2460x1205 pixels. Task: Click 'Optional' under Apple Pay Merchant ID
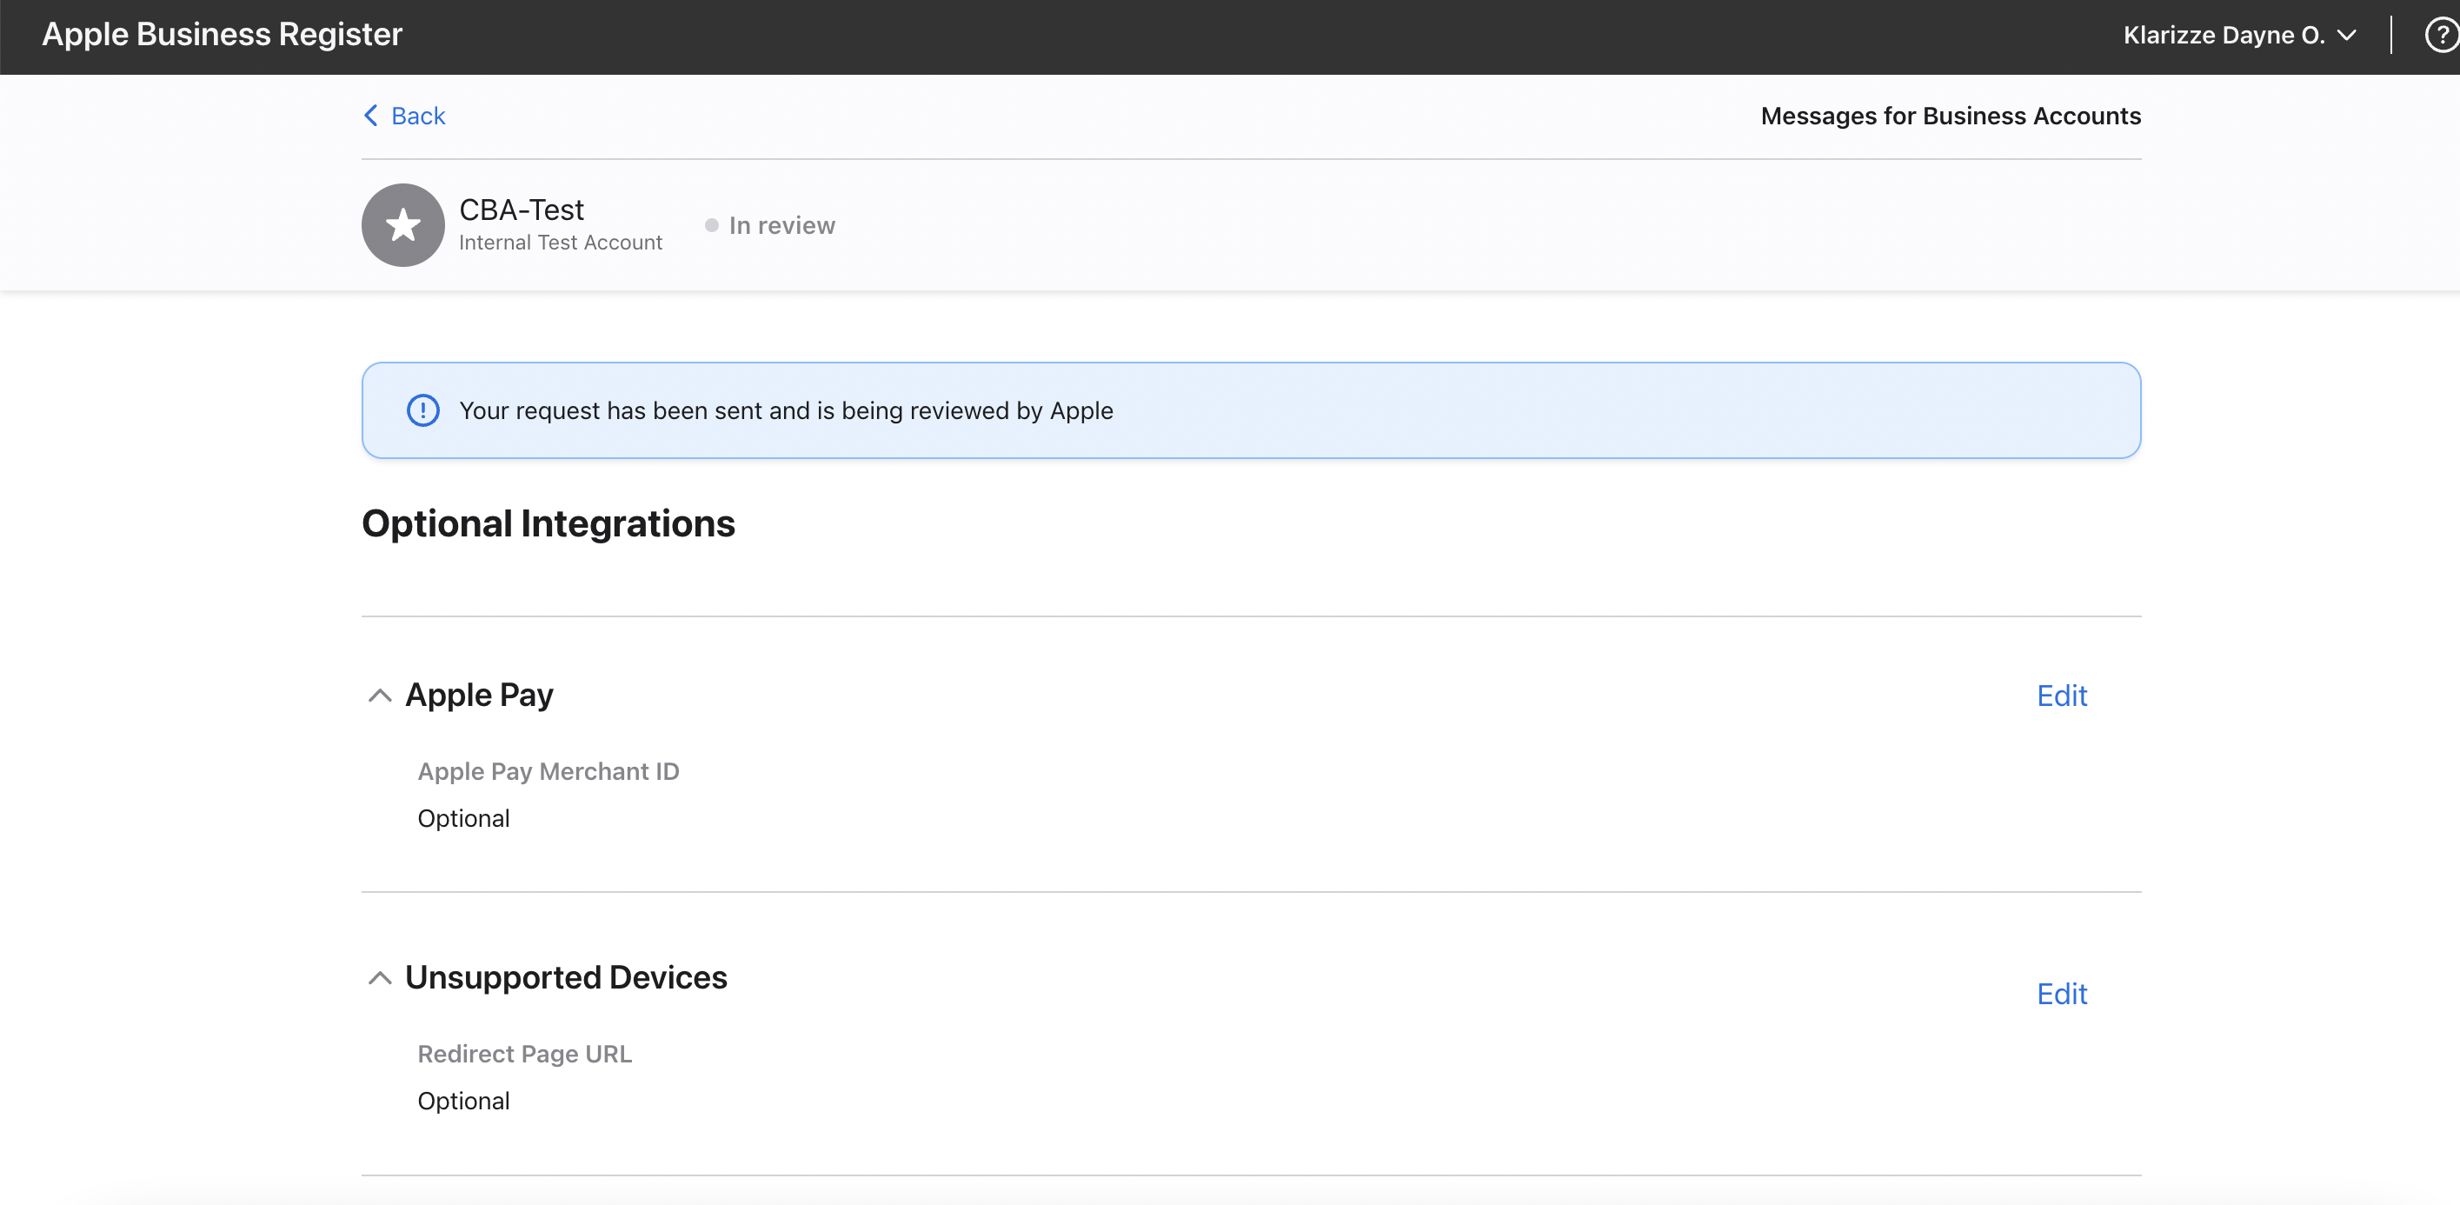click(x=463, y=818)
